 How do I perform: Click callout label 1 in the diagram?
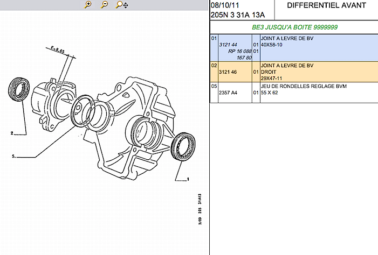point(188,179)
